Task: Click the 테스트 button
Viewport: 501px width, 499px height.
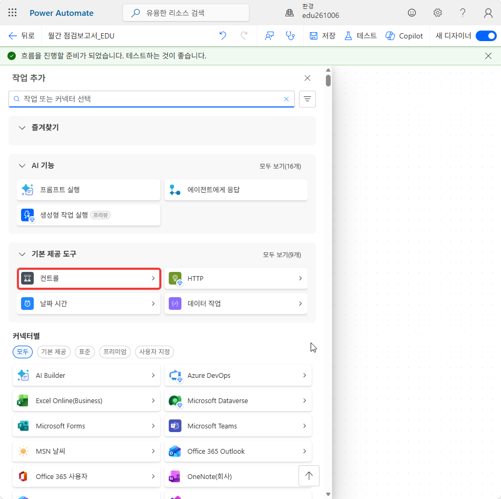Action: point(360,36)
